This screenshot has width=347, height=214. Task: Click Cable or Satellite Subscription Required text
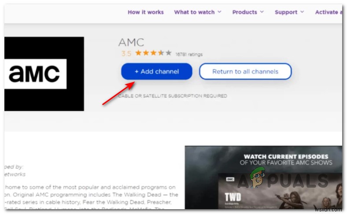173,96
